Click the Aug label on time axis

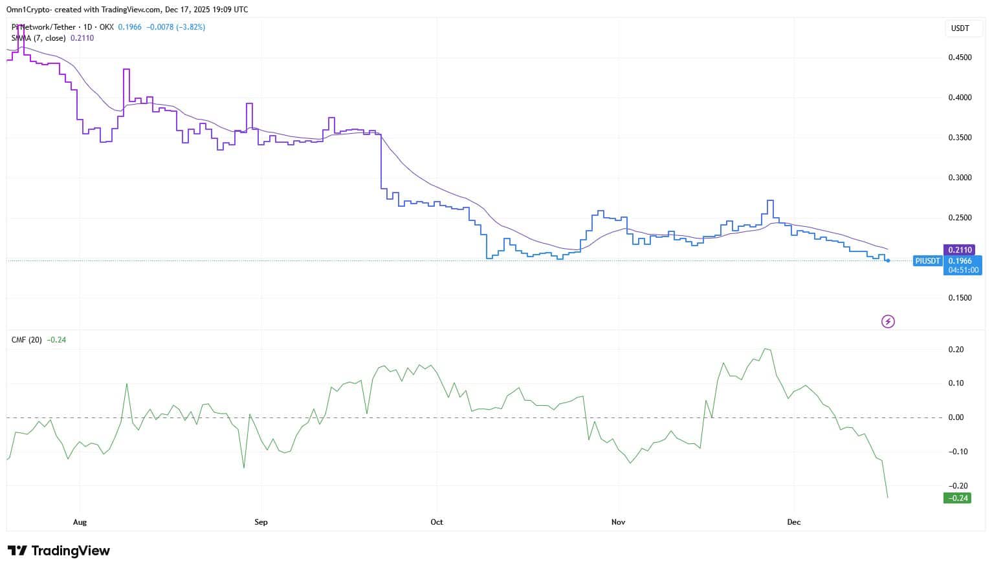[x=80, y=522]
